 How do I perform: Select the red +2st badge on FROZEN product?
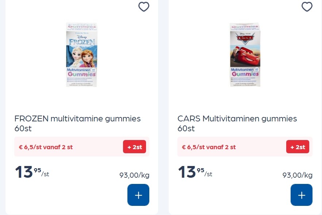135,147
